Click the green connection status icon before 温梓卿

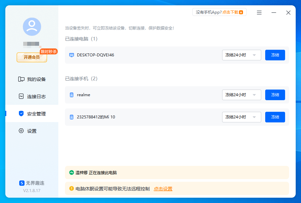pos(71,172)
